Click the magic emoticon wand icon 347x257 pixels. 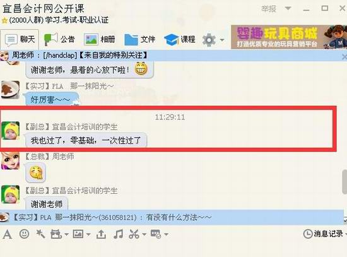(x=40, y=234)
